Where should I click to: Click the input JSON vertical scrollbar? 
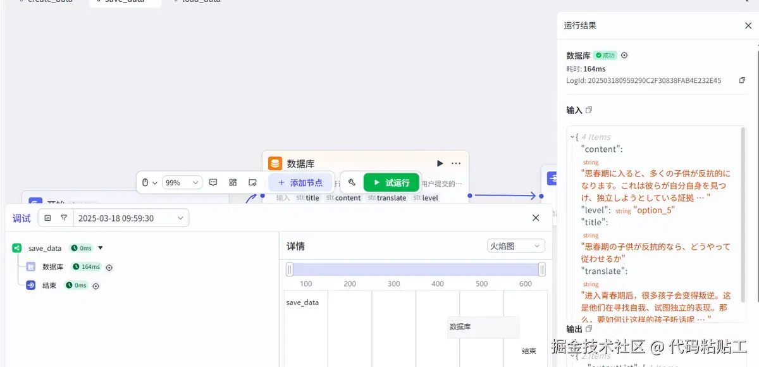tap(743, 215)
